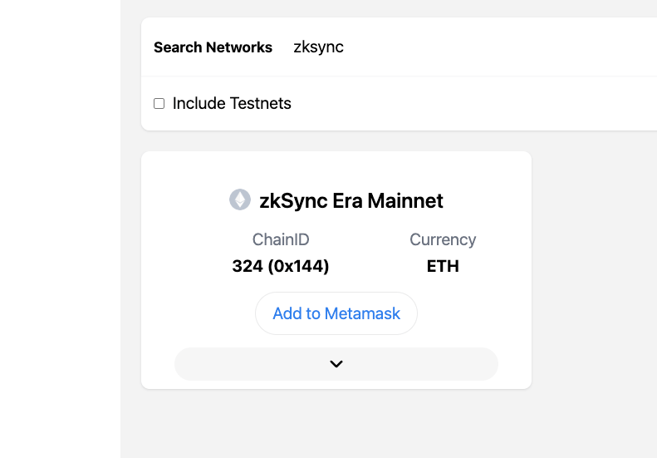Add zkSync Era Mainnet to Metamask
The image size is (657, 458).
336,313
